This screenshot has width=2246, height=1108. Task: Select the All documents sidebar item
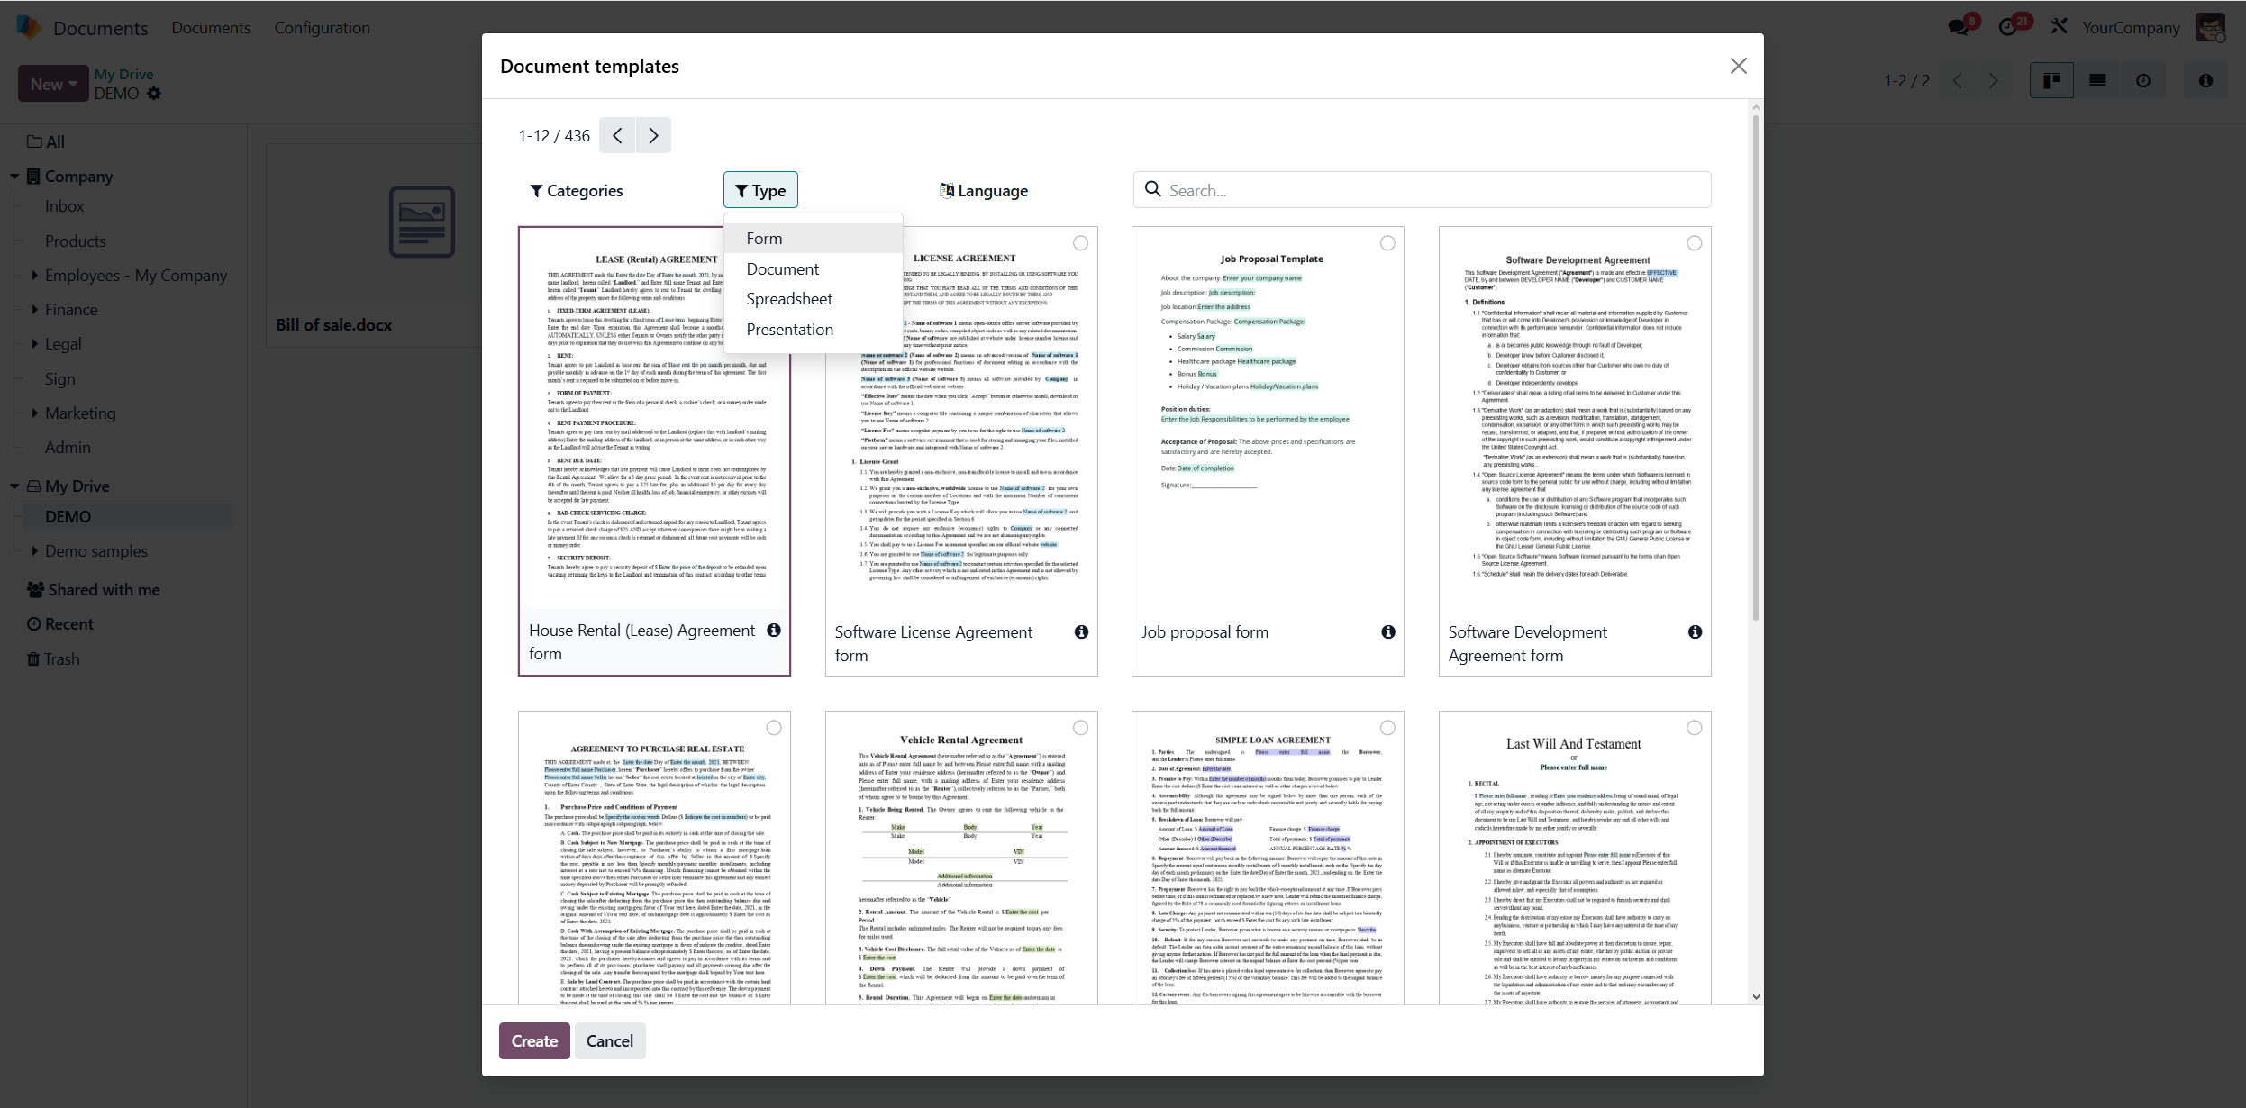click(x=46, y=141)
